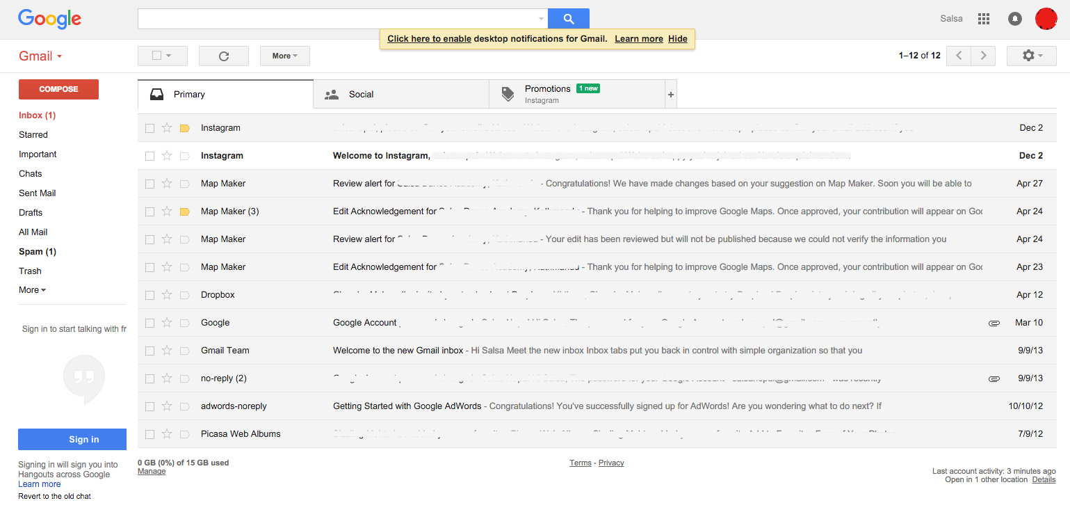The image size is (1070, 519).
Task: Select the Gmail Team email checkbox
Action: (x=149, y=351)
